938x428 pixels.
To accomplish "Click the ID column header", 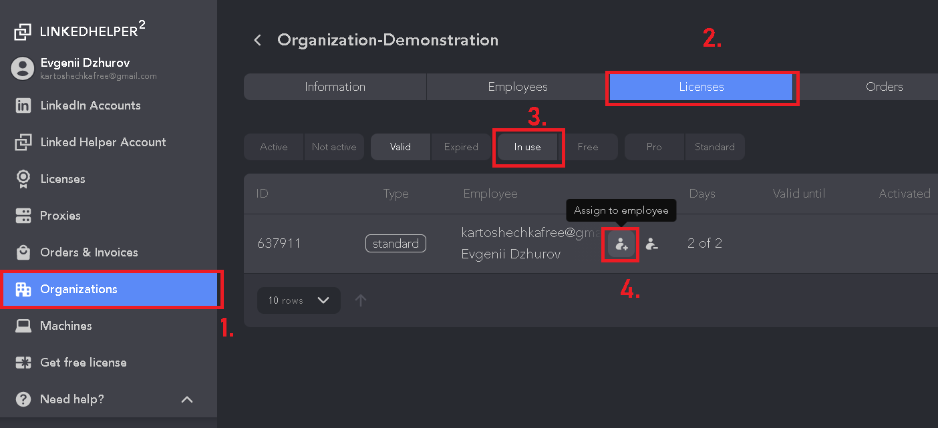I will pos(262,194).
